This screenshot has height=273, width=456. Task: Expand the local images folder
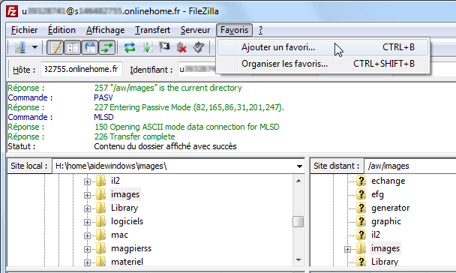(87, 195)
